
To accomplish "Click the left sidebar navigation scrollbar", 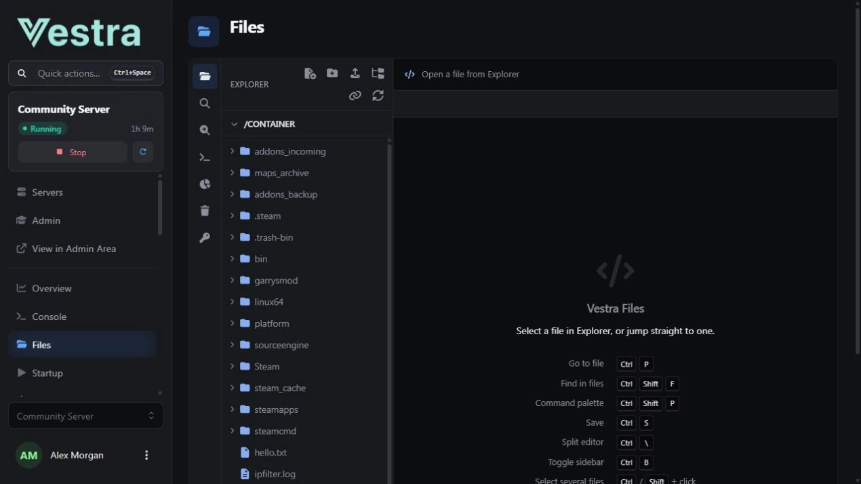I will [x=160, y=207].
